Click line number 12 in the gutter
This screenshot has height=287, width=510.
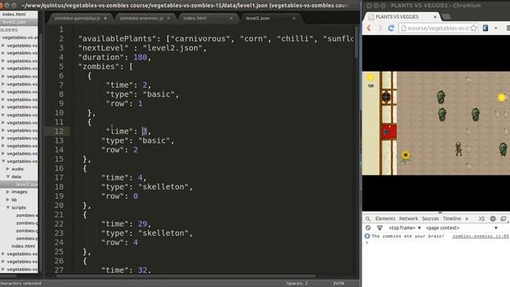pos(59,131)
